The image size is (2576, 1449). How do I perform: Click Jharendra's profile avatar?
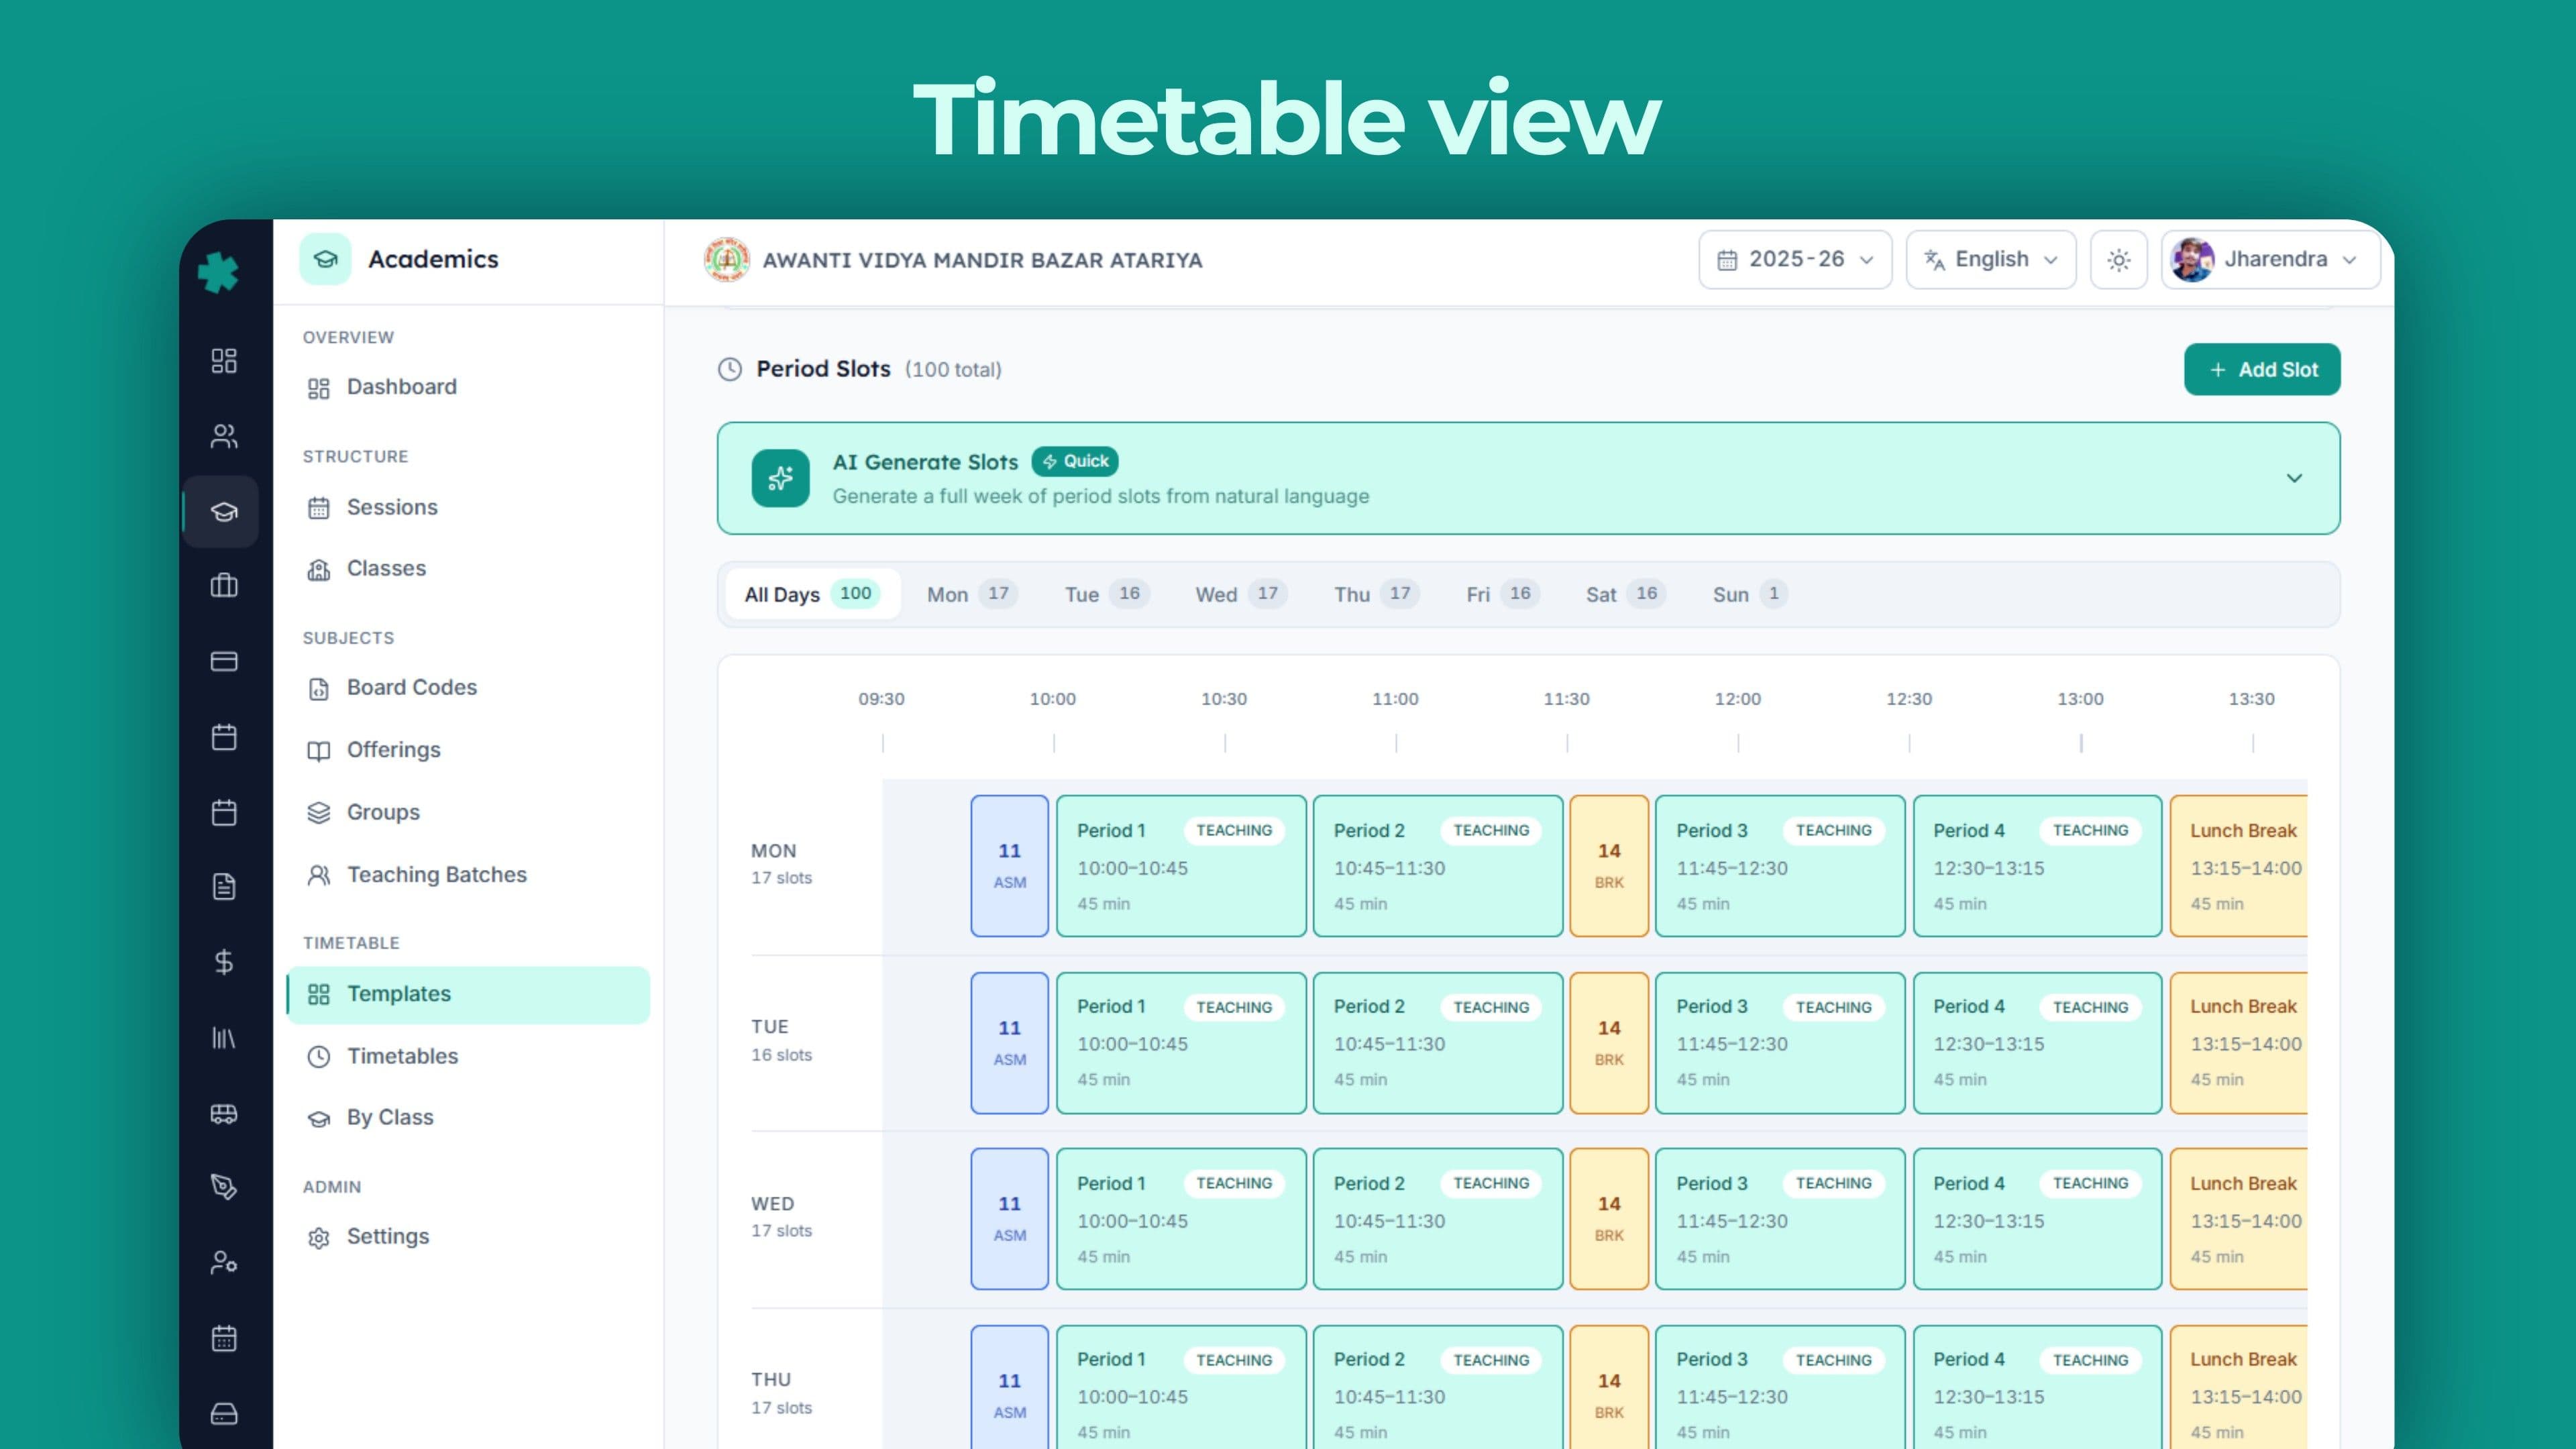(2192, 260)
